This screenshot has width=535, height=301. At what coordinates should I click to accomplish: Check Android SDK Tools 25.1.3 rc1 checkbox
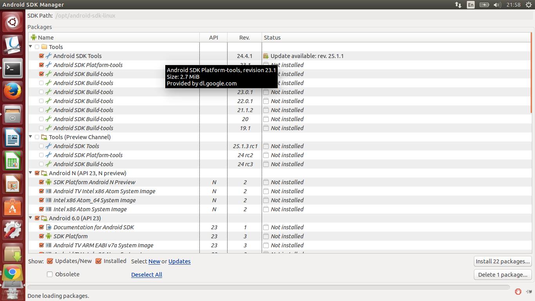coord(42,146)
